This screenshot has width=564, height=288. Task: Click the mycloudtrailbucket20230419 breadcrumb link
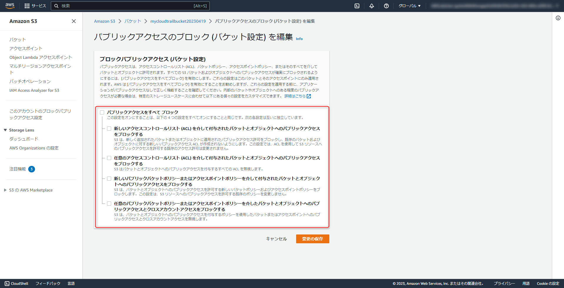pos(178,21)
